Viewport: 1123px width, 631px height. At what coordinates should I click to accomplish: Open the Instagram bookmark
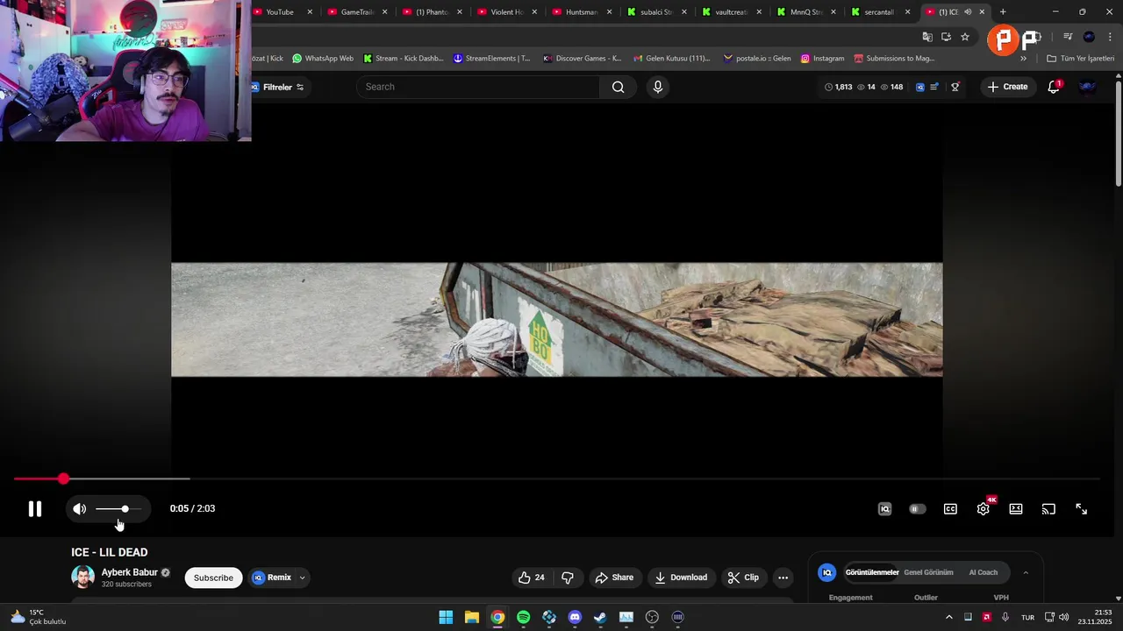(x=822, y=59)
